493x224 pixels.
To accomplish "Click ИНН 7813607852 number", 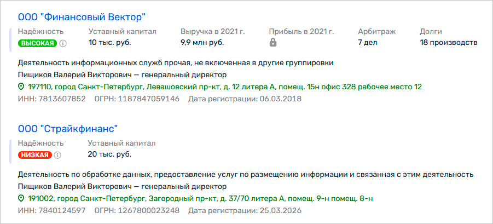I will click(62, 99).
